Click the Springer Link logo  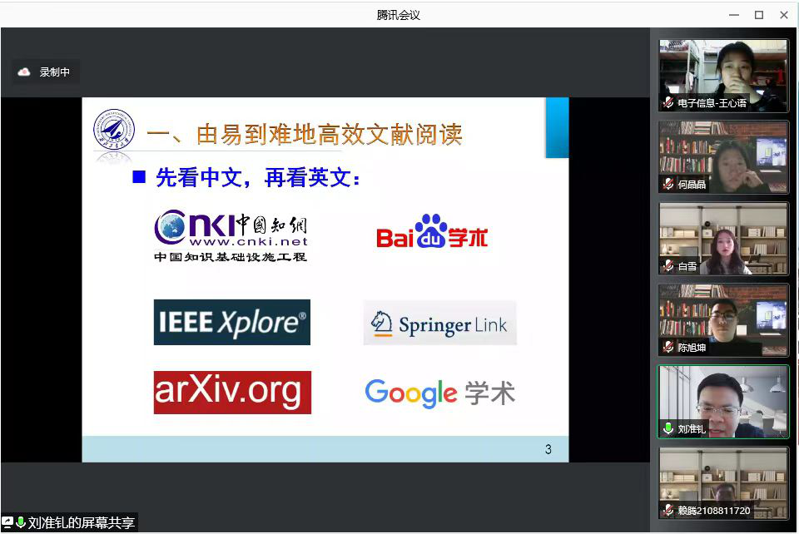439,324
